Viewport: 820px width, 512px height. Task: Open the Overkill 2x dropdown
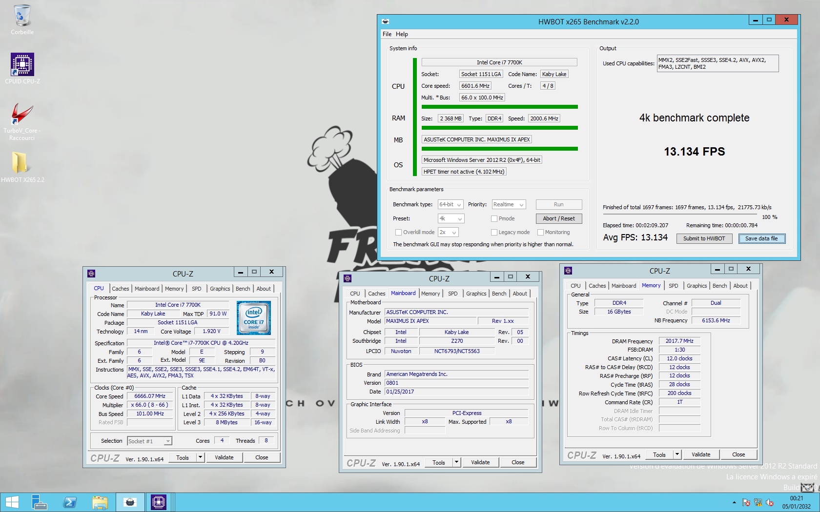(x=448, y=232)
